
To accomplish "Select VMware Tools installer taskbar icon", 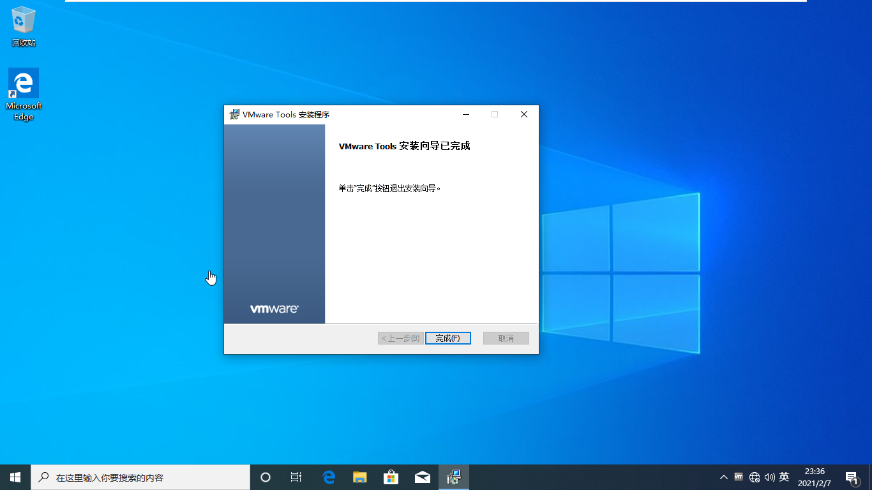I will tap(454, 477).
